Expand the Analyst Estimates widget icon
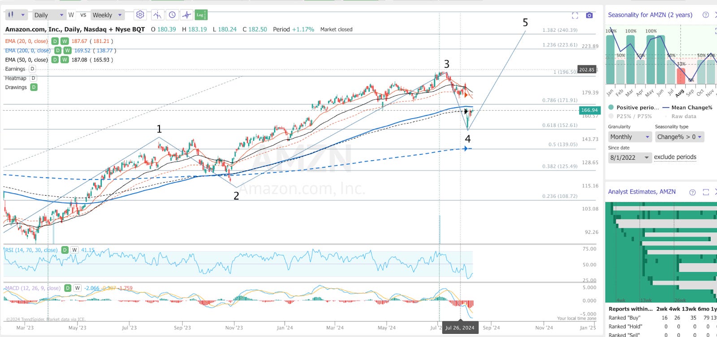The image size is (717, 337). [x=706, y=192]
